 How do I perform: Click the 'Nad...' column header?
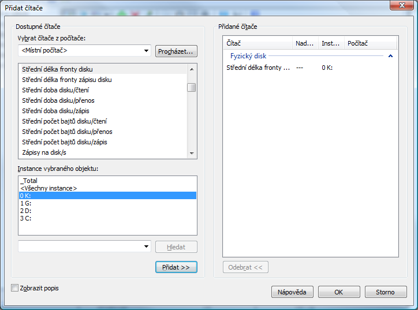point(305,43)
